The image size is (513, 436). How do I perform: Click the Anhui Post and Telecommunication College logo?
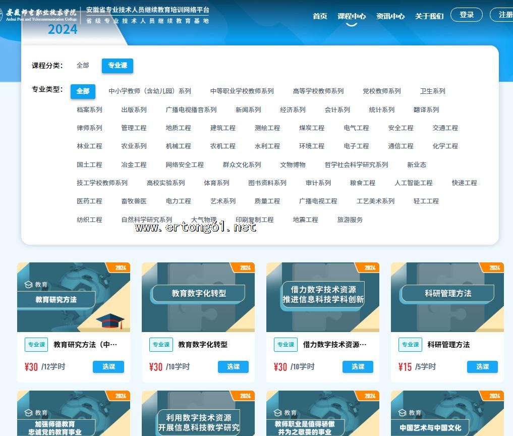click(x=40, y=14)
